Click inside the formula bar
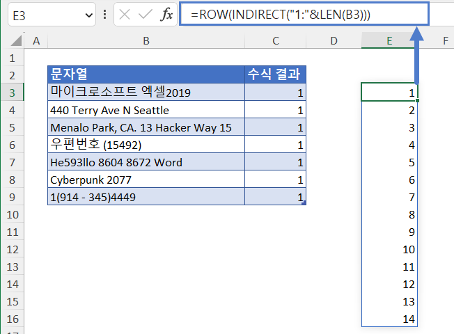This screenshot has height=334, width=454. coord(304,14)
